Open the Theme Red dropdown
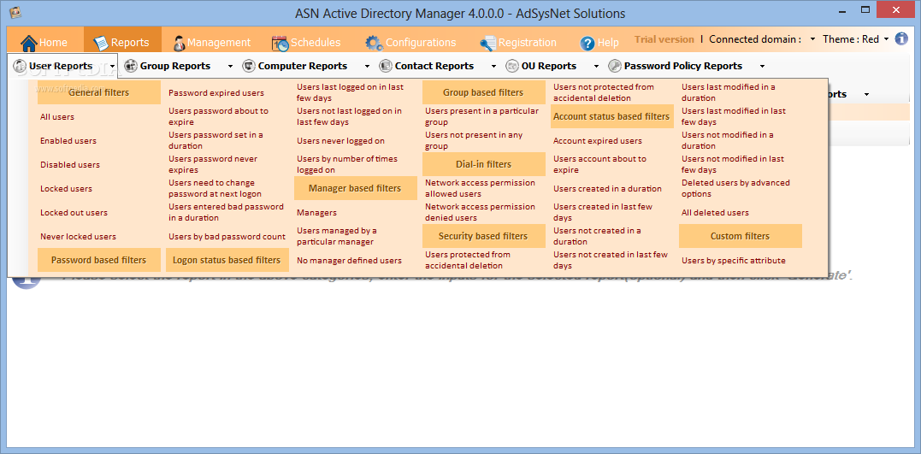The width and height of the screenshot is (921, 454). coord(886,39)
